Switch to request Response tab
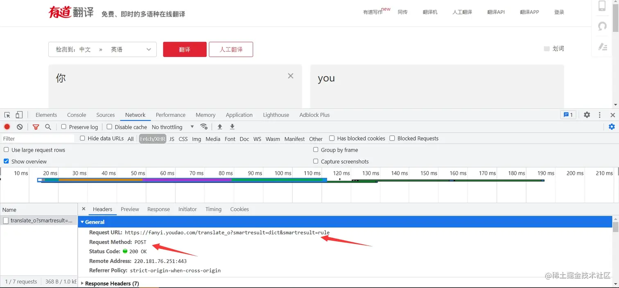Screen dimensions: 619x288 coord(158,209)
